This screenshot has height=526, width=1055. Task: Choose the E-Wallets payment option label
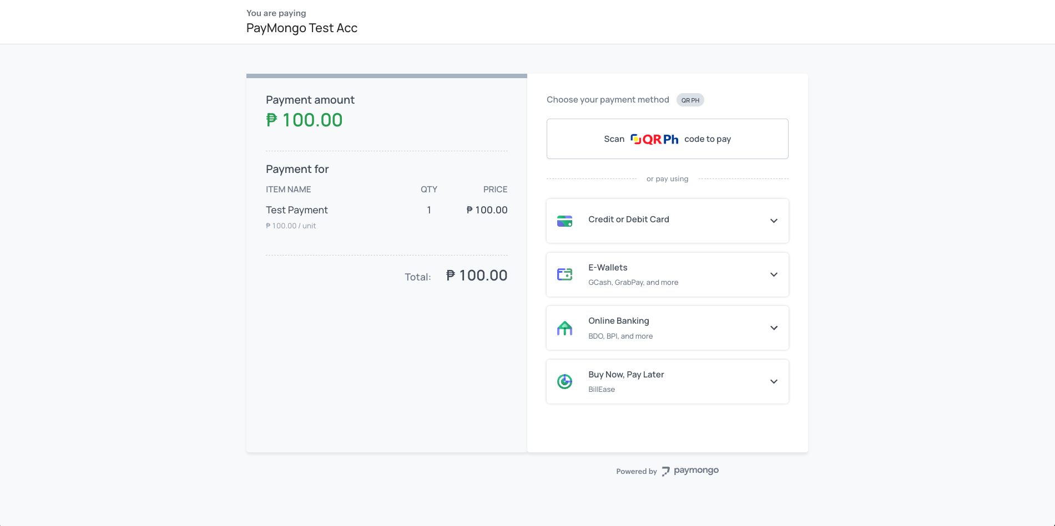pos(608,268)
